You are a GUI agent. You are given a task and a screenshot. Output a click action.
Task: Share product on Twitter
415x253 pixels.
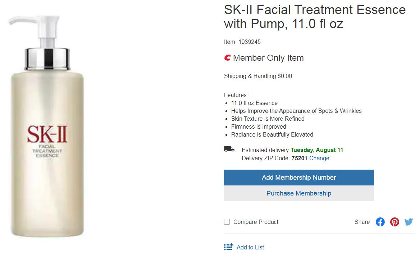[x=409, y=222]
